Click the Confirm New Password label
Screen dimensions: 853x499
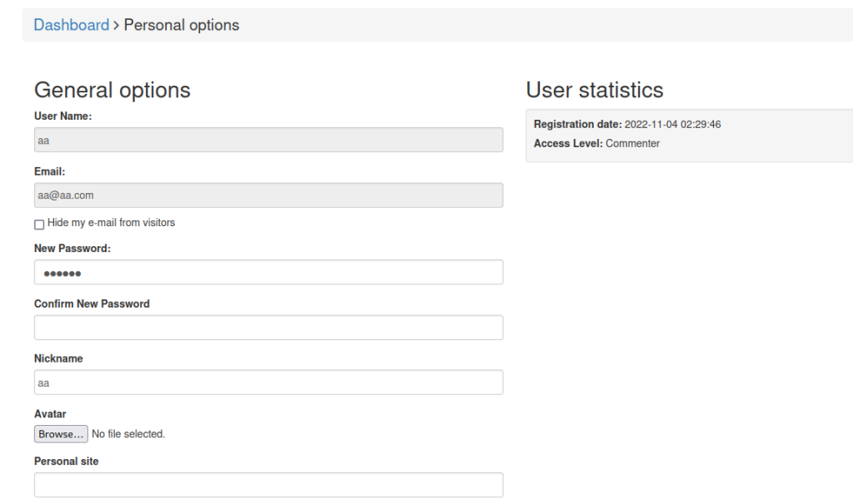pyautogui.click(x=92, y=304)
